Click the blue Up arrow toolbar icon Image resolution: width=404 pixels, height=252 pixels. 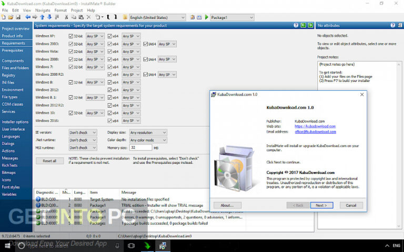pos(42,17)
